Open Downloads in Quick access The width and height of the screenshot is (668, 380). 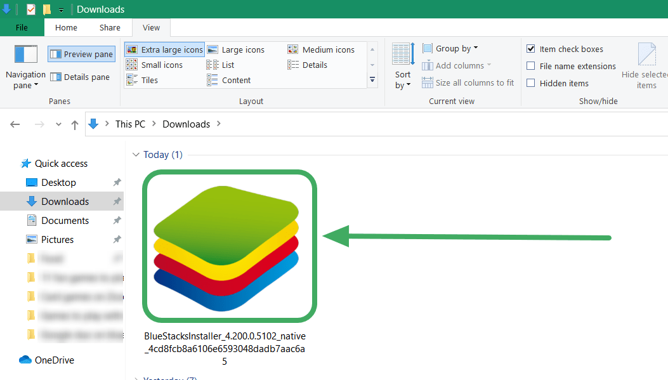pos(65,202)
